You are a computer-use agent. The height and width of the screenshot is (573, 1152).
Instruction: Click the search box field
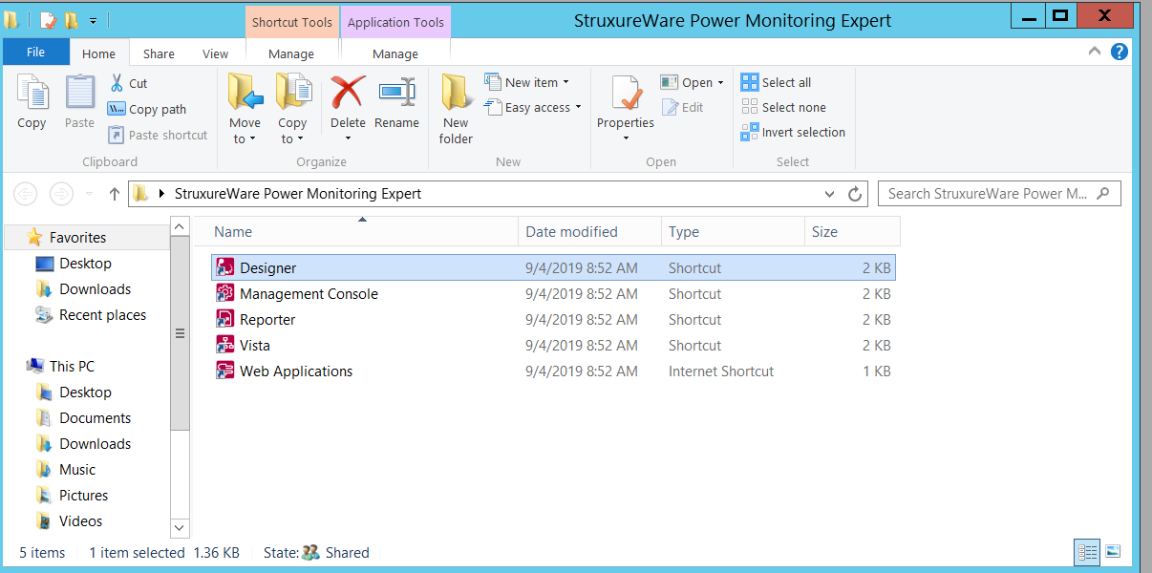[x=999, y=194]
